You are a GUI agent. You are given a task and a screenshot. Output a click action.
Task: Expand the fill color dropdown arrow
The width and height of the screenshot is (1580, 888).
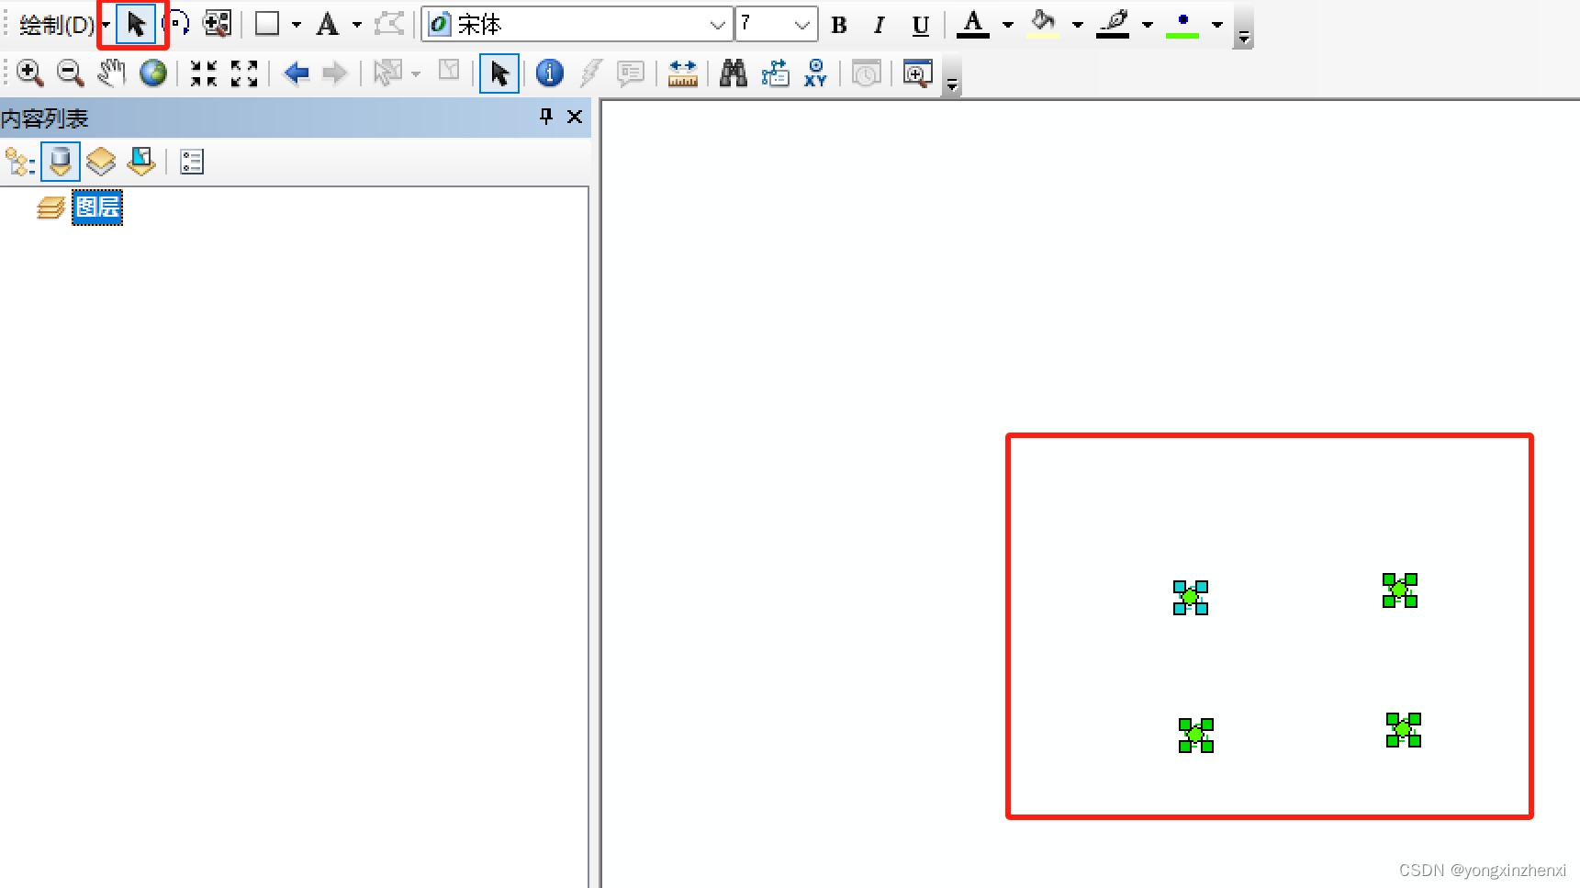tap(1078, 25)
